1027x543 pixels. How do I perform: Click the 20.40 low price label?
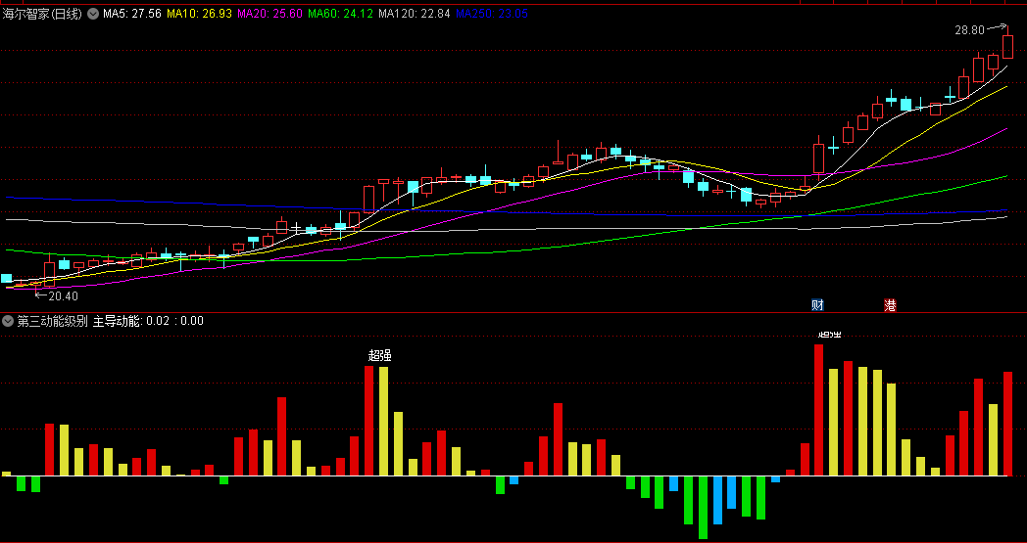pos(63,296)
